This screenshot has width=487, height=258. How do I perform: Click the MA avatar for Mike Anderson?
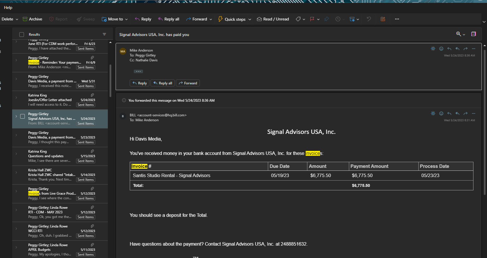click(123, 51)
